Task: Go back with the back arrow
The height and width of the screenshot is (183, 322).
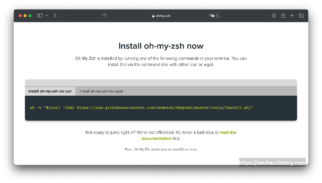Action: coord(55,16)
